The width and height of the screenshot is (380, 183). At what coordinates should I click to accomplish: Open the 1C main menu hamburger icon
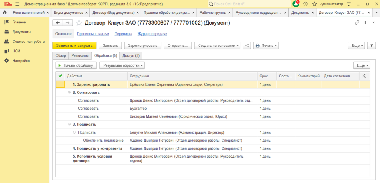(17, 4)
